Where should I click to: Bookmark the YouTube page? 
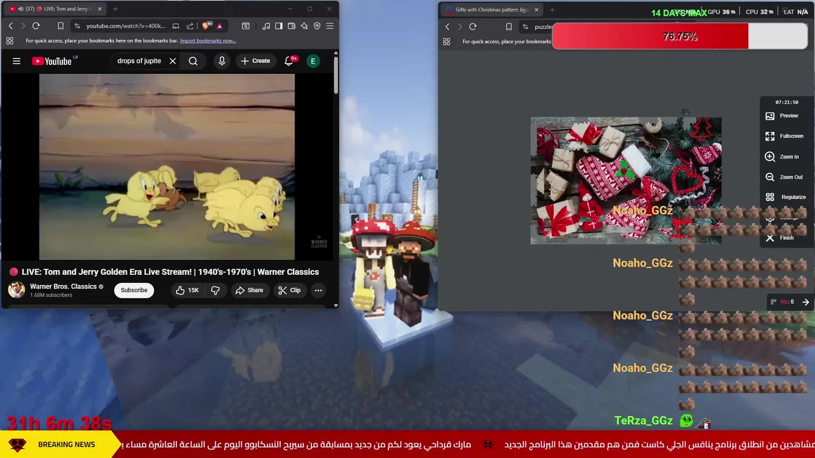60,26
